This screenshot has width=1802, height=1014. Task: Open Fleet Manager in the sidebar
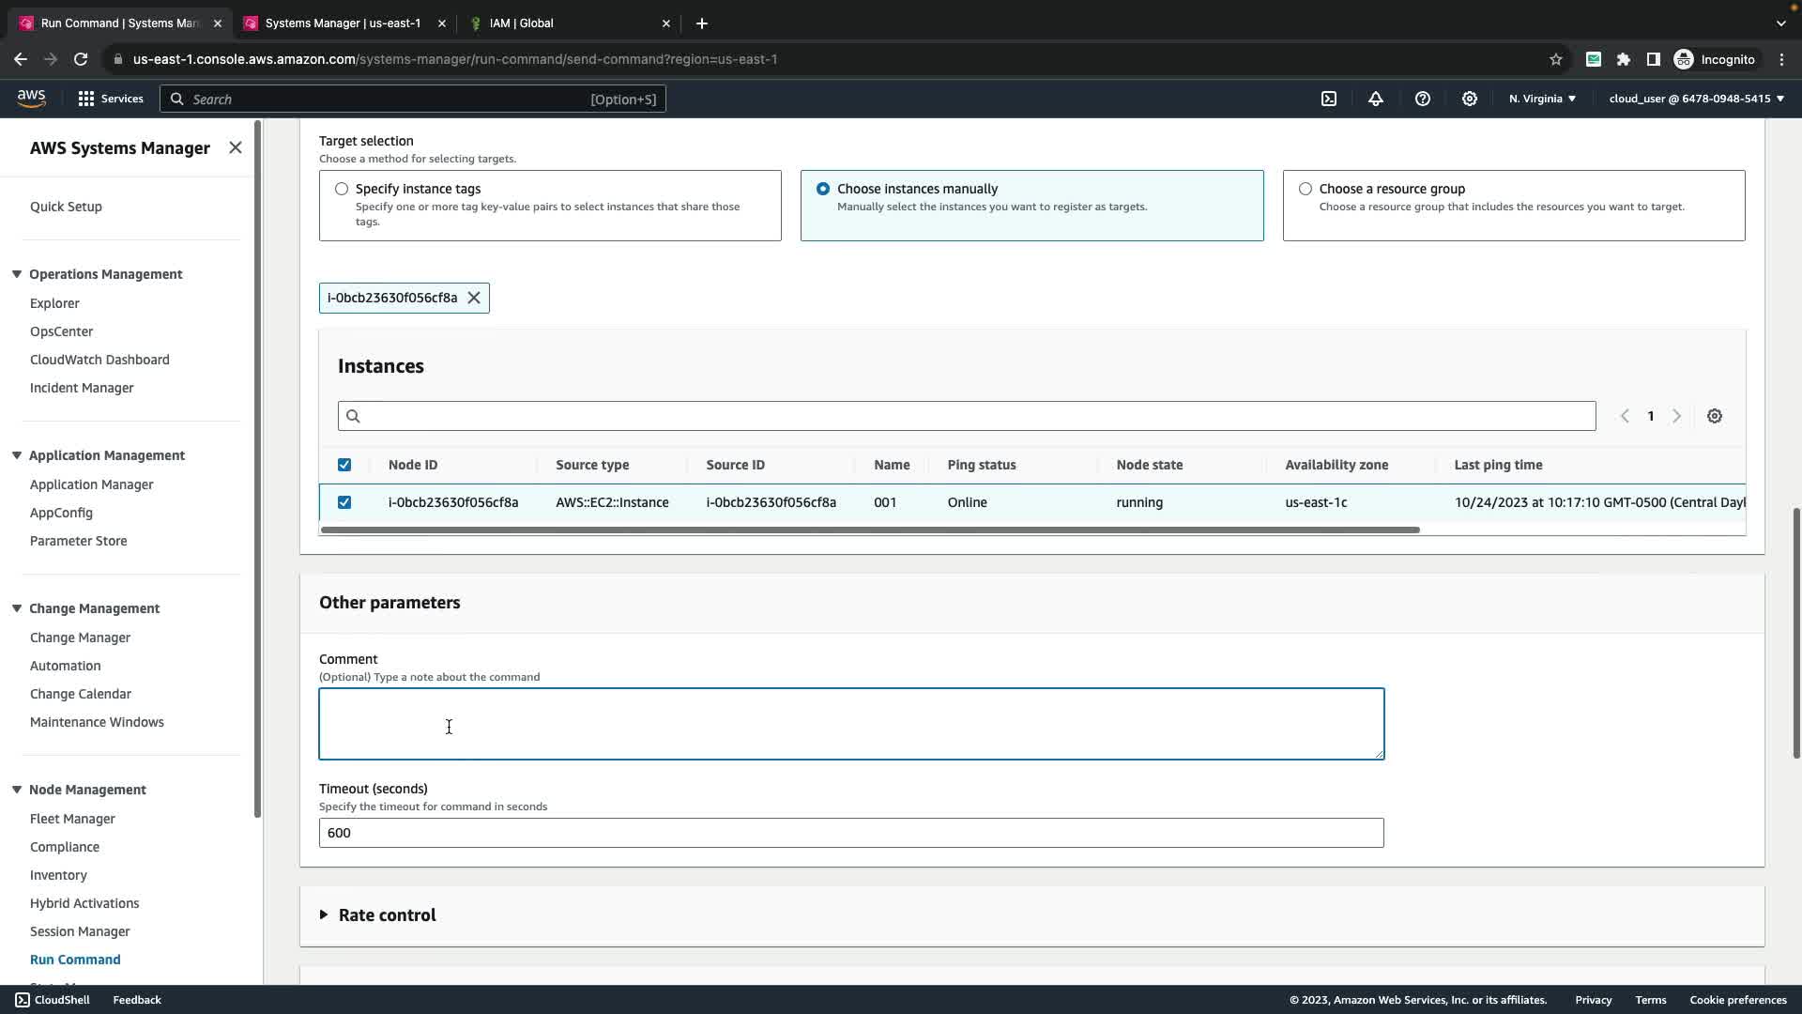point(72,819)
